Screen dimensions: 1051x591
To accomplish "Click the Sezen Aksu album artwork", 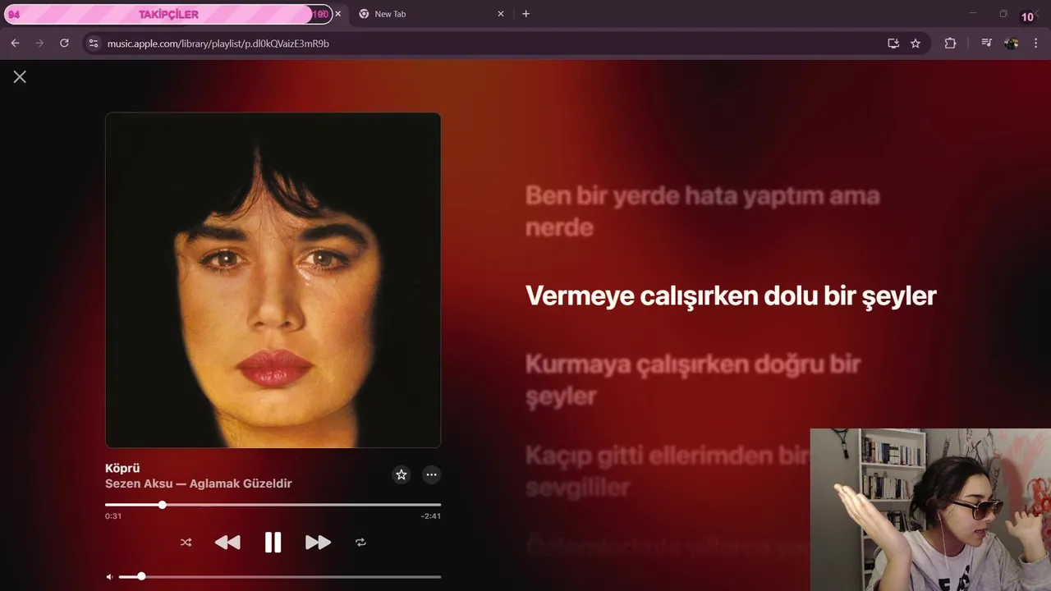I will [273, 280].
